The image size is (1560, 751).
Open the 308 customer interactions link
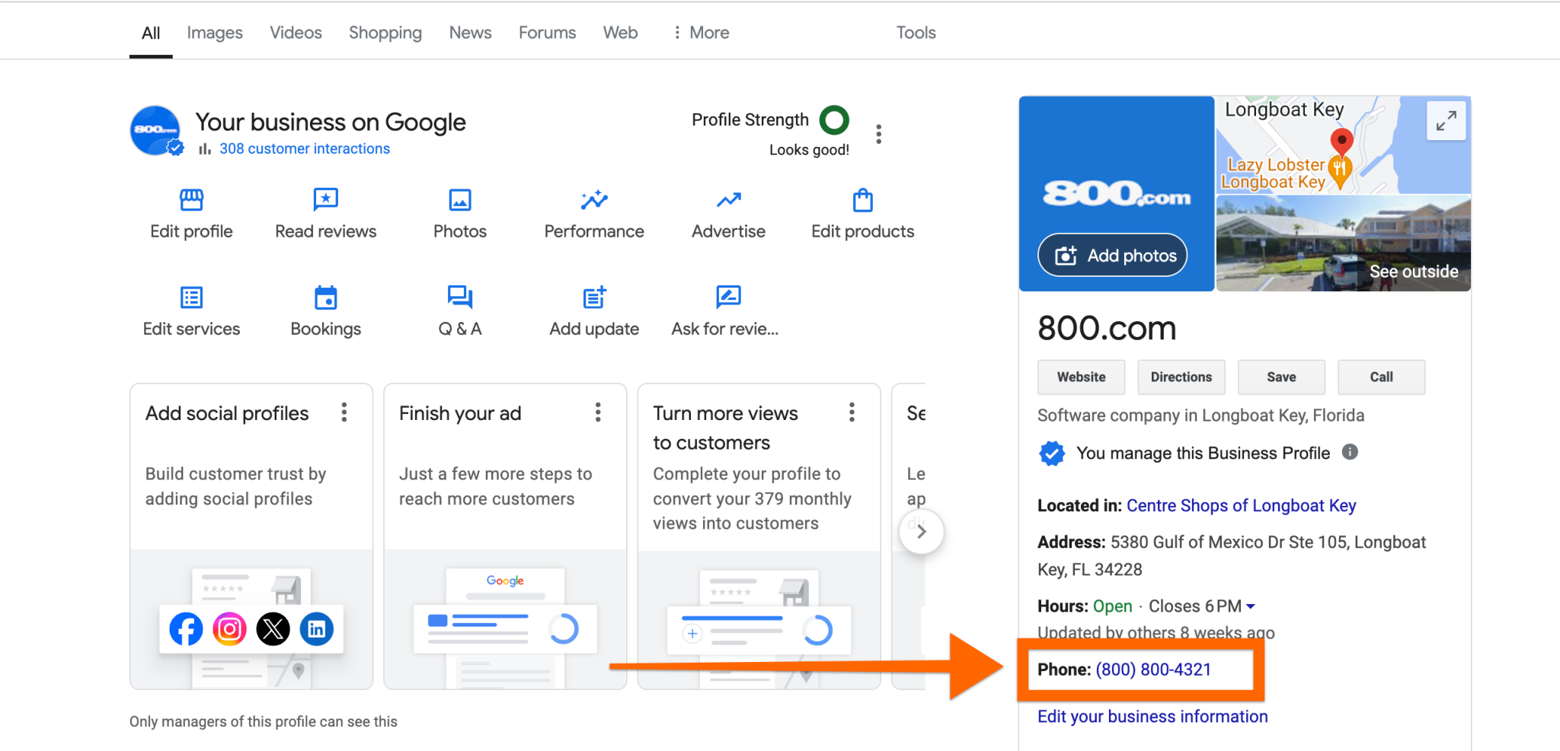(305, 148)
